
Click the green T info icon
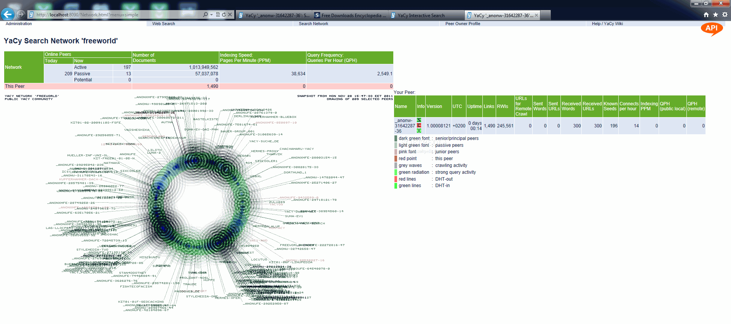pos(419,131)
